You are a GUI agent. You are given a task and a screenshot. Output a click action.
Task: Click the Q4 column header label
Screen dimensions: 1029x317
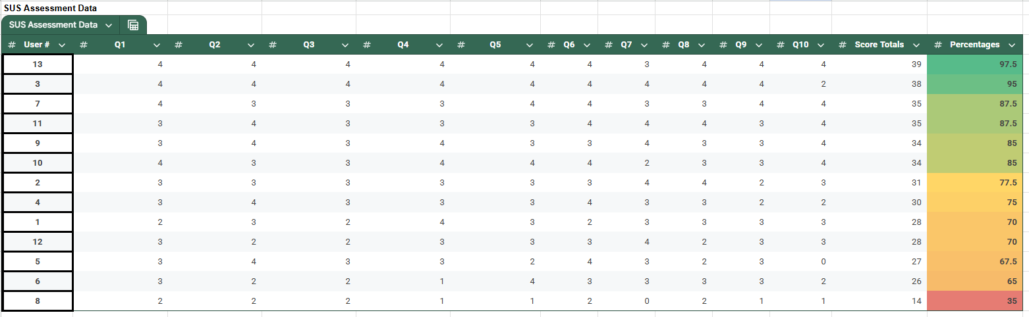[403, 45]
